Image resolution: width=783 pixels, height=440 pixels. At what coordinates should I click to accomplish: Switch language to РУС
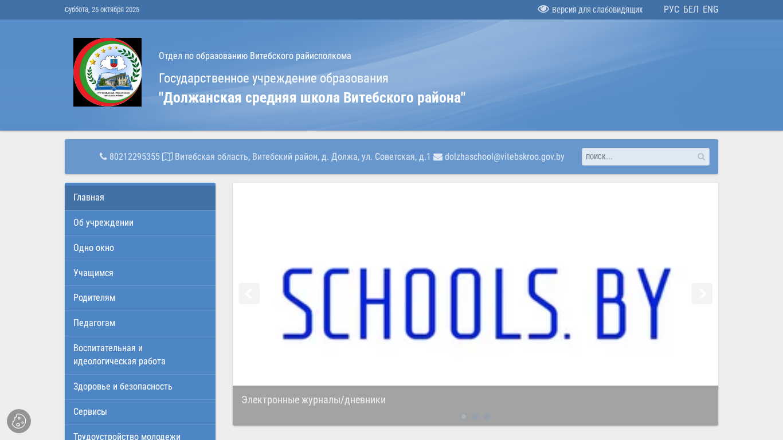click(x=671, y=10)
